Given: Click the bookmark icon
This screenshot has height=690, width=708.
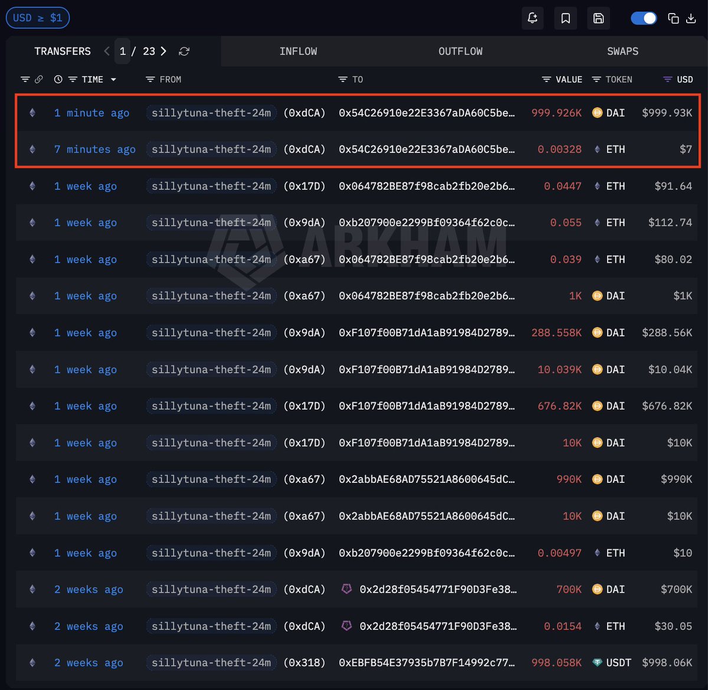Looking at the screenshot, I should [x=565, y=18].
